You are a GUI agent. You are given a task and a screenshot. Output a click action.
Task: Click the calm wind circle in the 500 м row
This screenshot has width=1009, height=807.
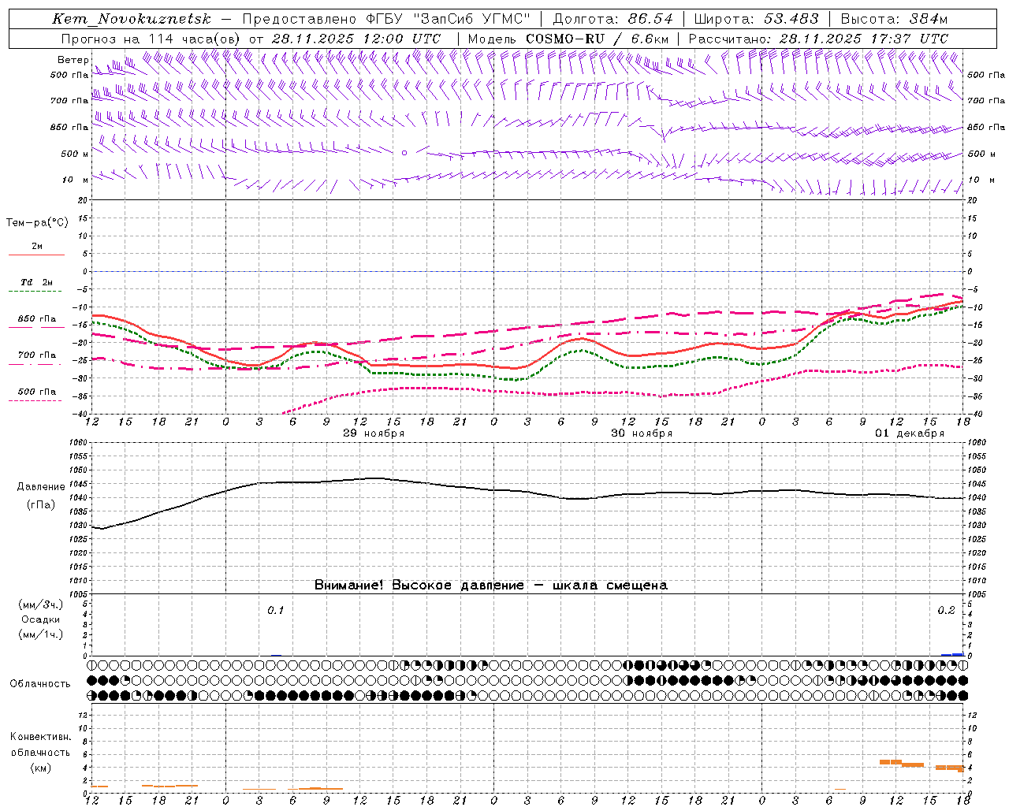(404, 153)
